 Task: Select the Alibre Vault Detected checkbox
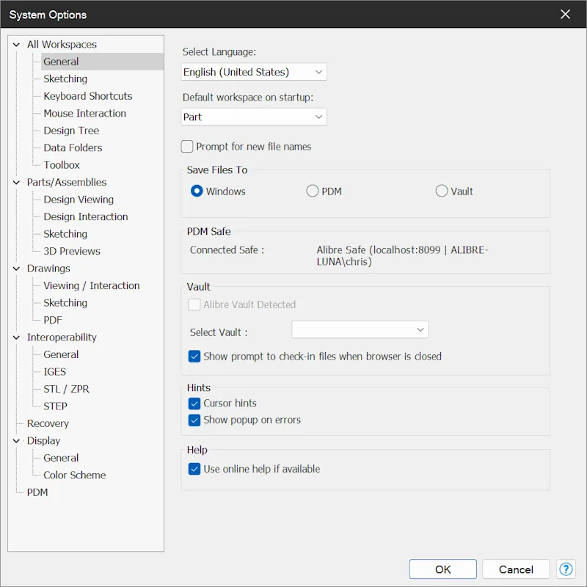tap(194, 305)
